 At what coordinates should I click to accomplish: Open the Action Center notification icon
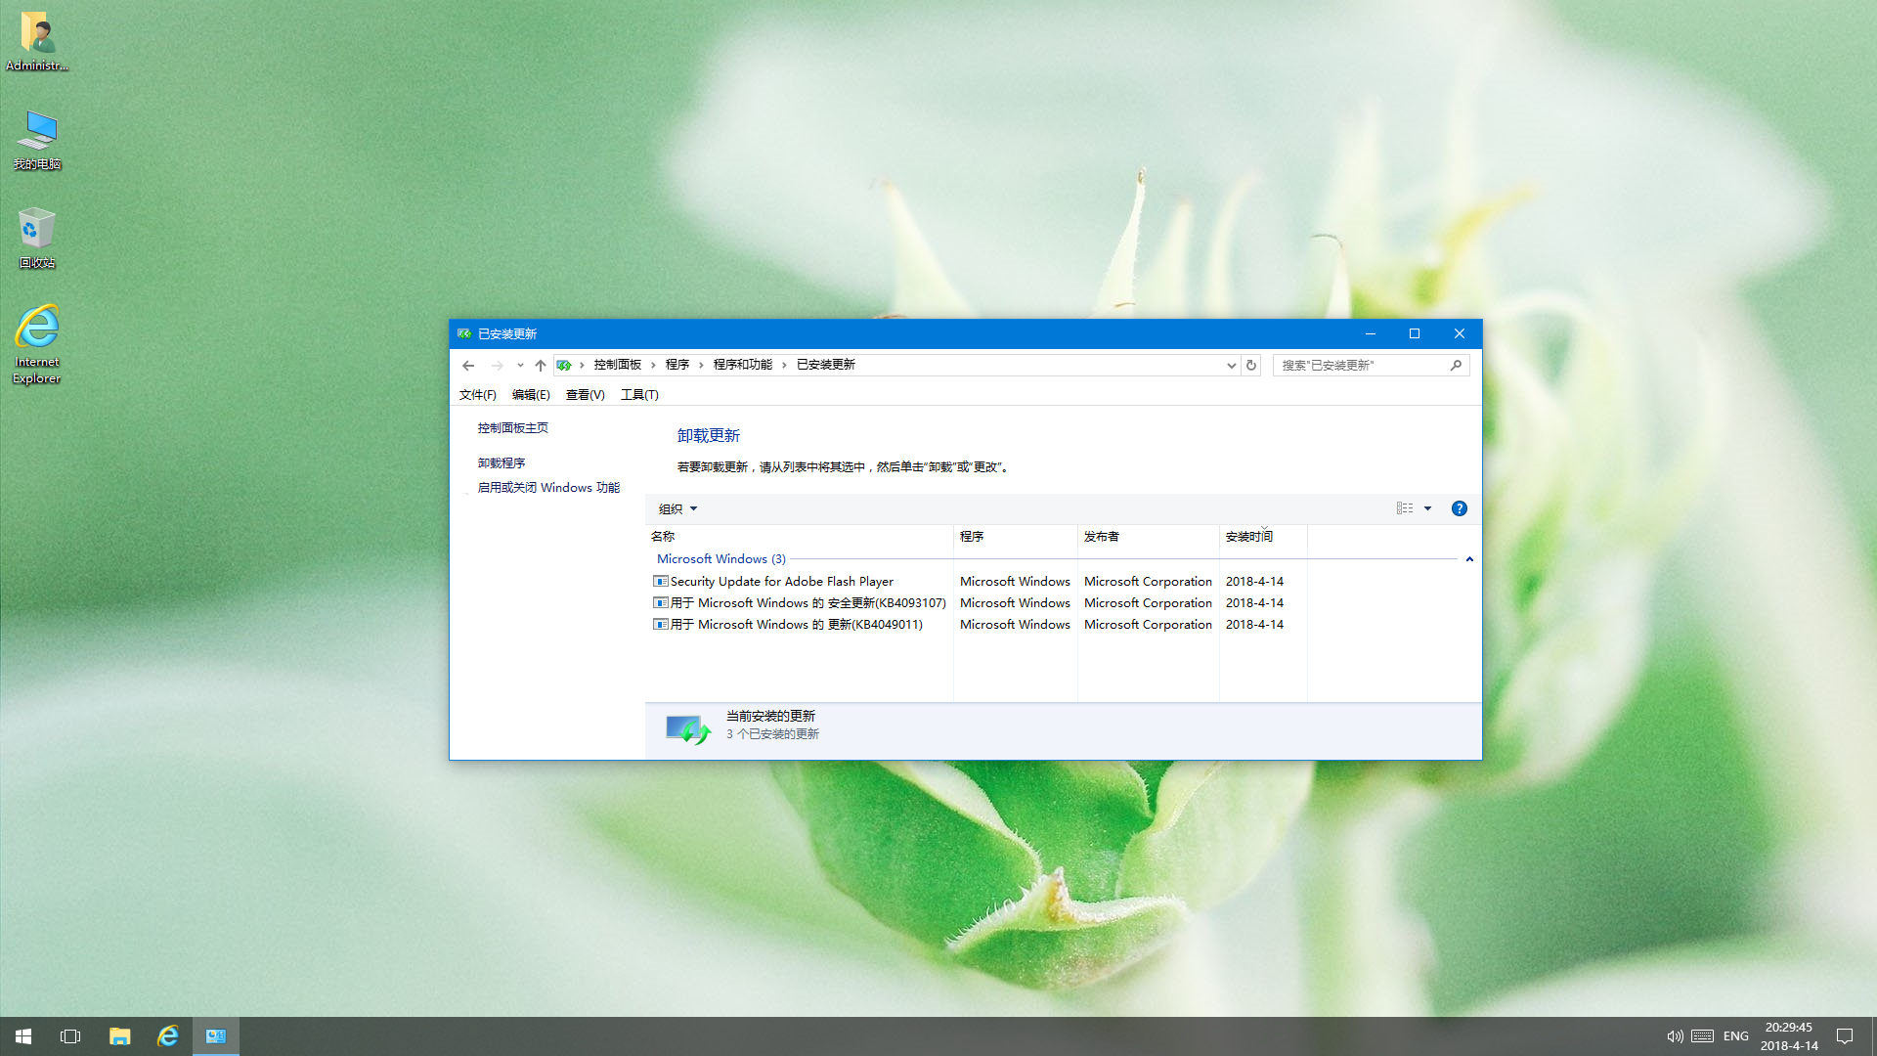click(1845, 1036)
